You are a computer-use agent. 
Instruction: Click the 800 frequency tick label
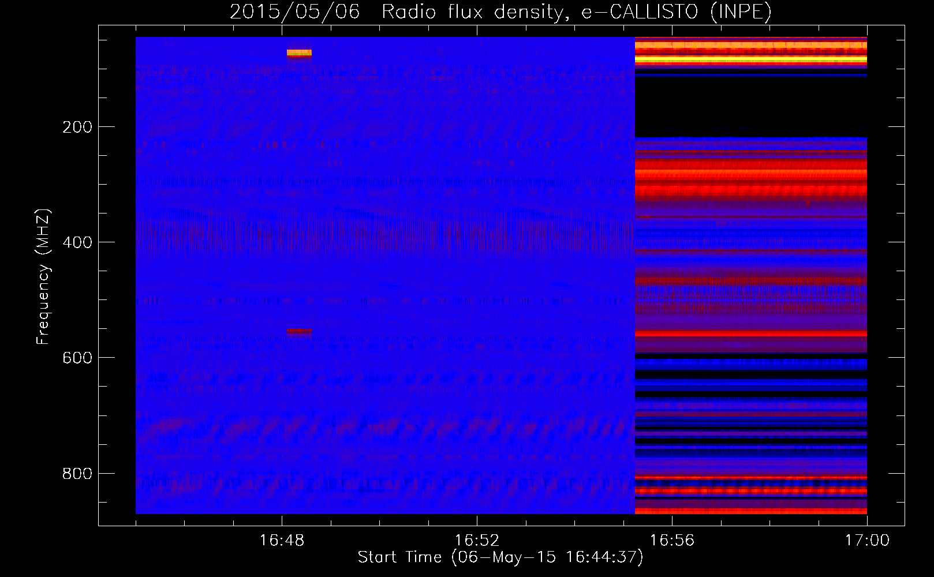point(77,474)
